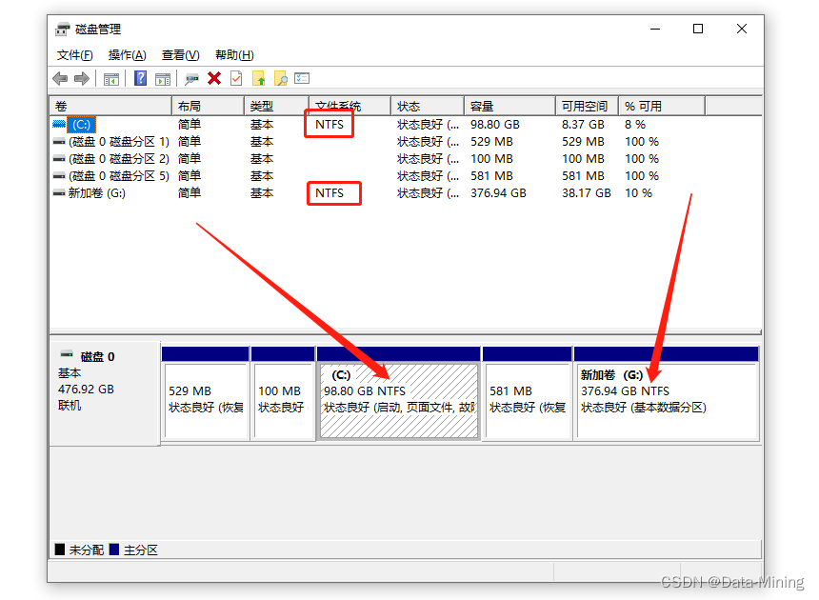819x600 pixels.
Task: Open the 文件(F) menu
Action: (x=74, y=55)
